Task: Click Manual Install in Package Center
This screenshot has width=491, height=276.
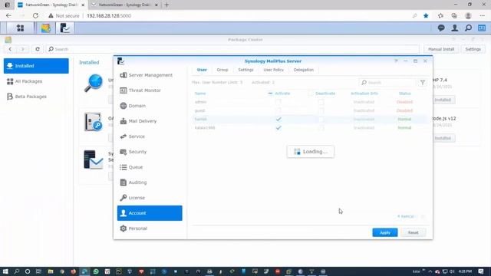Action: point(441,49)
